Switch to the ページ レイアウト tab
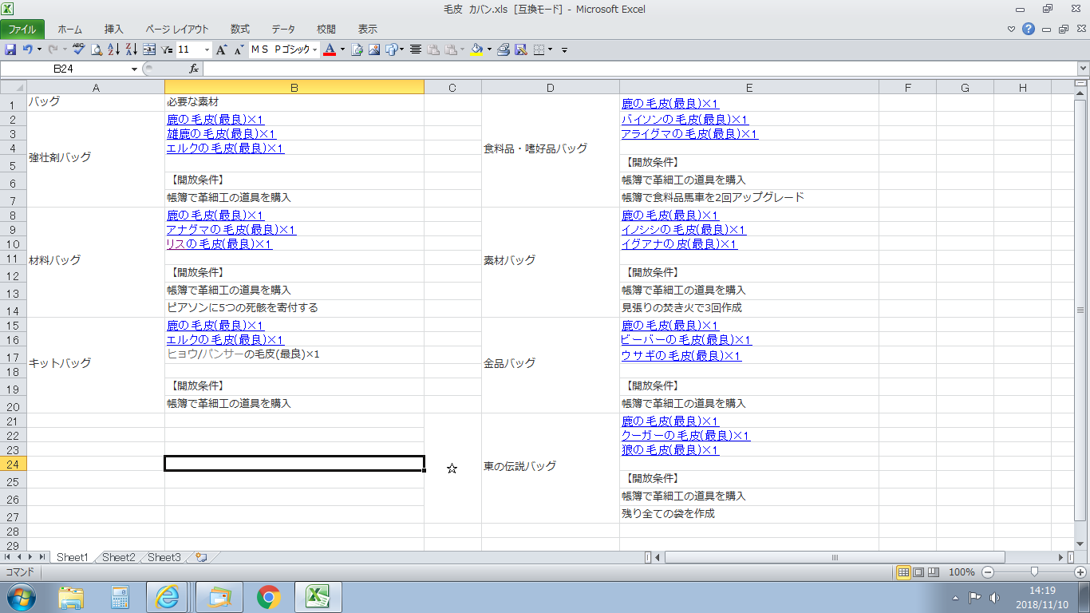 [176, 30]
